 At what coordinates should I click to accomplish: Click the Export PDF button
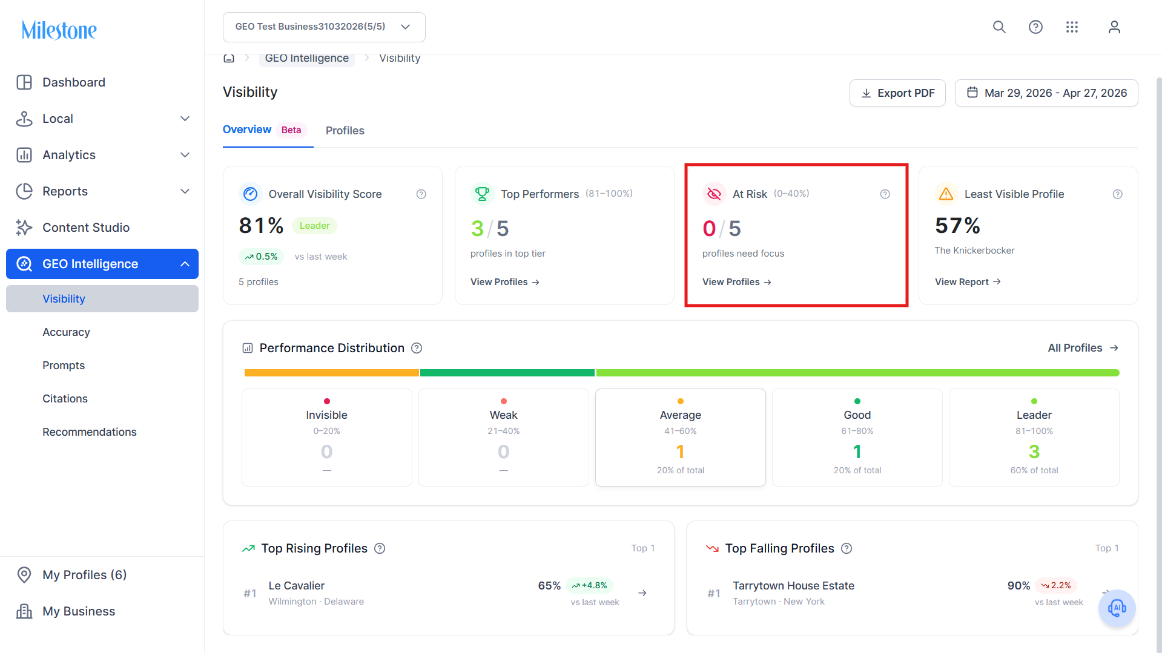pyautogui.click(x=897, y=93)
